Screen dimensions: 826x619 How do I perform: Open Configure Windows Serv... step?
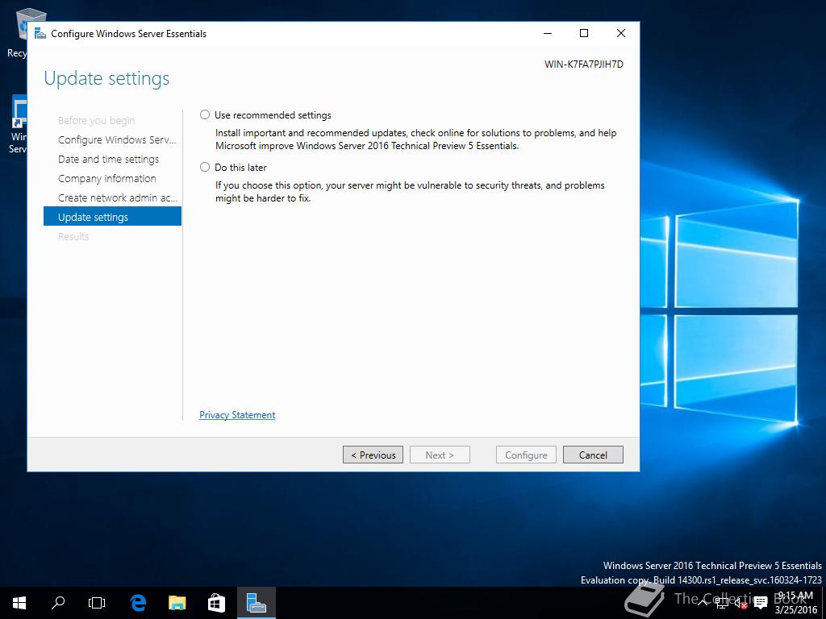pyautogui.click(x=117, y=140)
